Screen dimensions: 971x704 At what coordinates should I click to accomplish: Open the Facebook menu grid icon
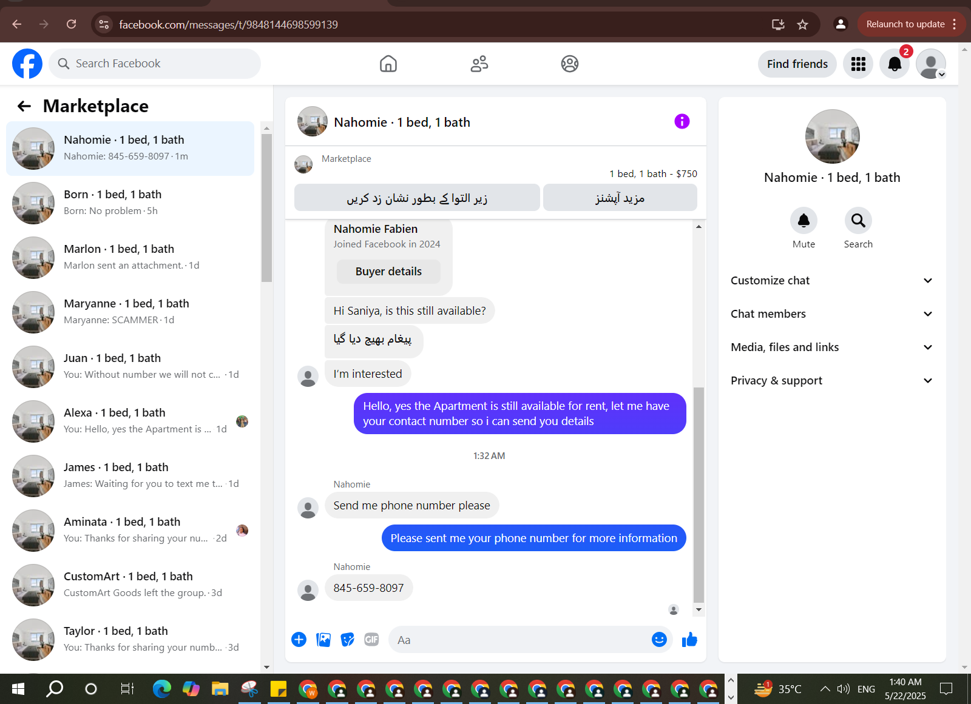tap(858, 64)
